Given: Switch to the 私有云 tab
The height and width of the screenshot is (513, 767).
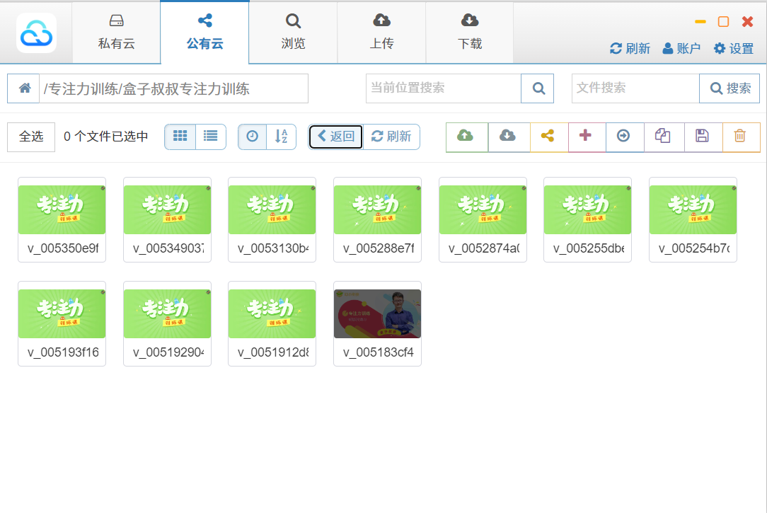Looking at the screenshot, I should coord(117,33).
